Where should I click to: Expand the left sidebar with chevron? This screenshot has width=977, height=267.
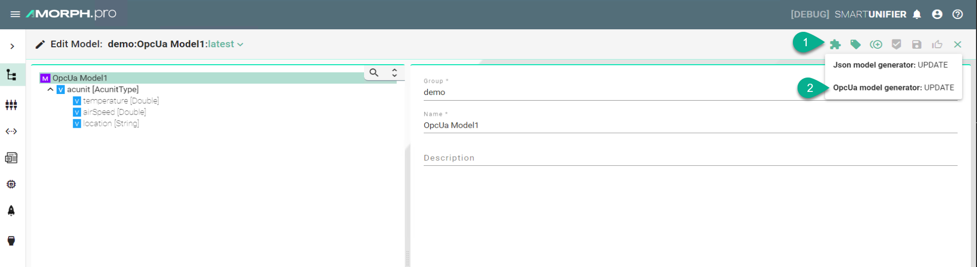coord(12,46)
